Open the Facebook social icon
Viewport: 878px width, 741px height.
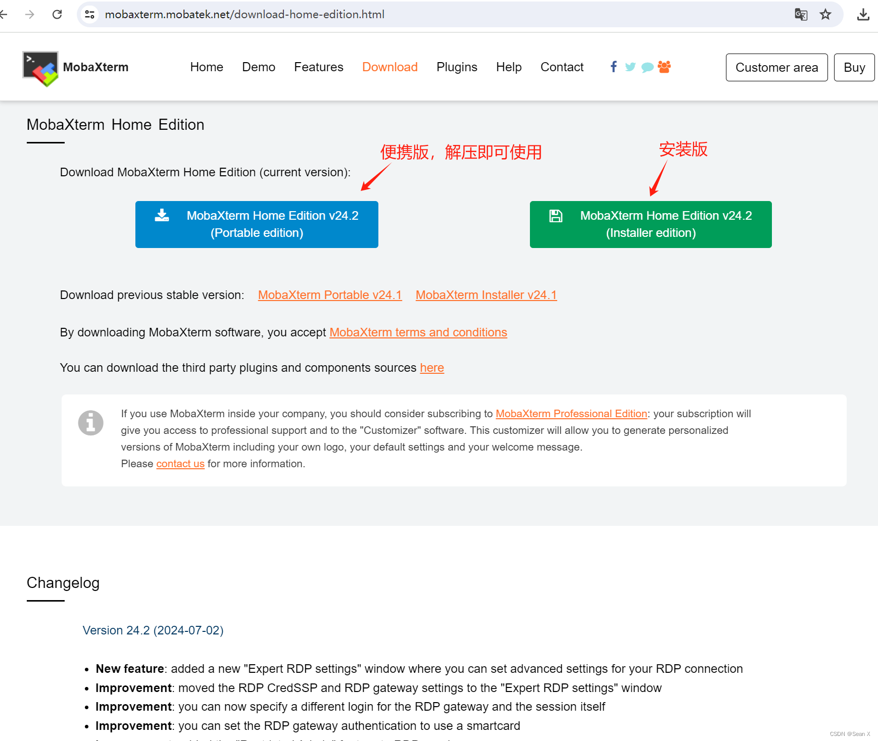click(613, 67)
